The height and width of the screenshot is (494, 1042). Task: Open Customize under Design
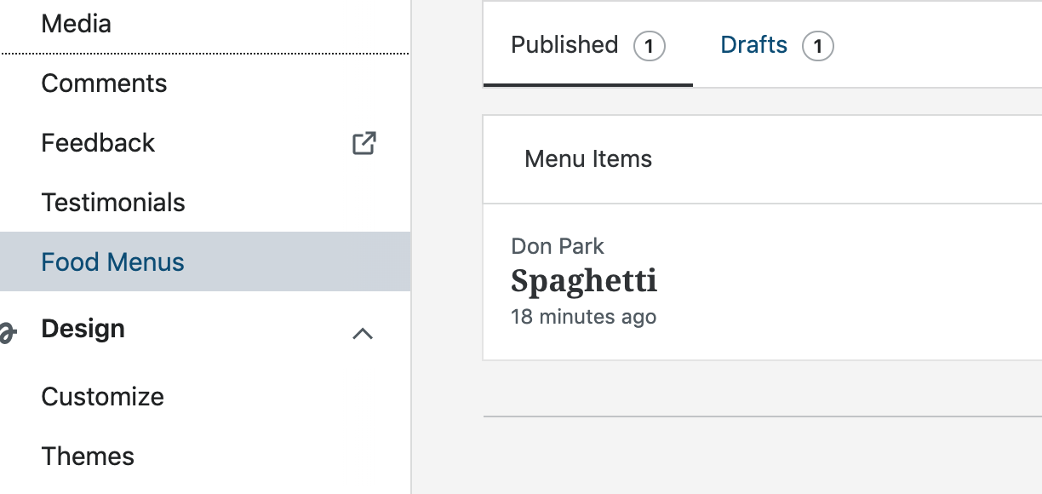click(x=102, y=397)
